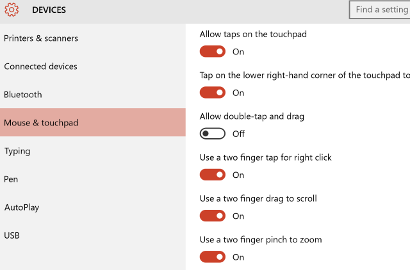
Task: Click the 'Off' status text
Action: click(x=238, y=134)
